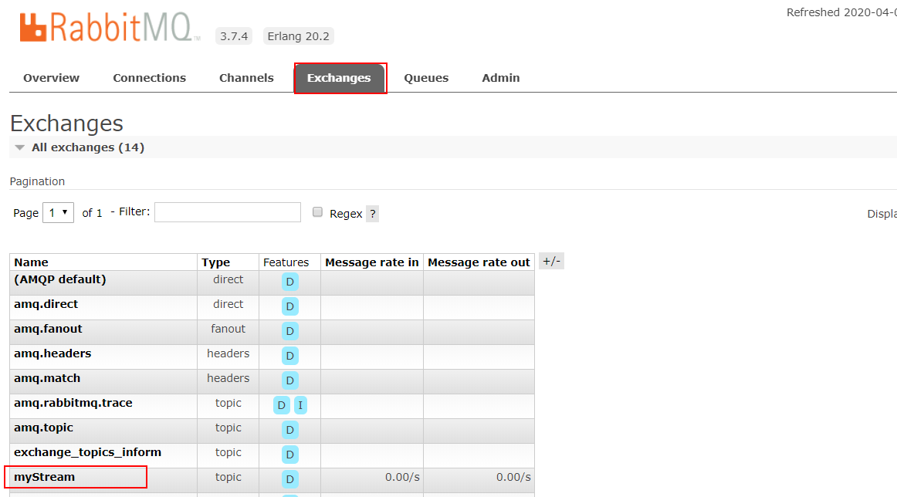This screenshot has height=497, width=897.
Task: Sort by Message rate in header
Action: (x=372, y=262)
